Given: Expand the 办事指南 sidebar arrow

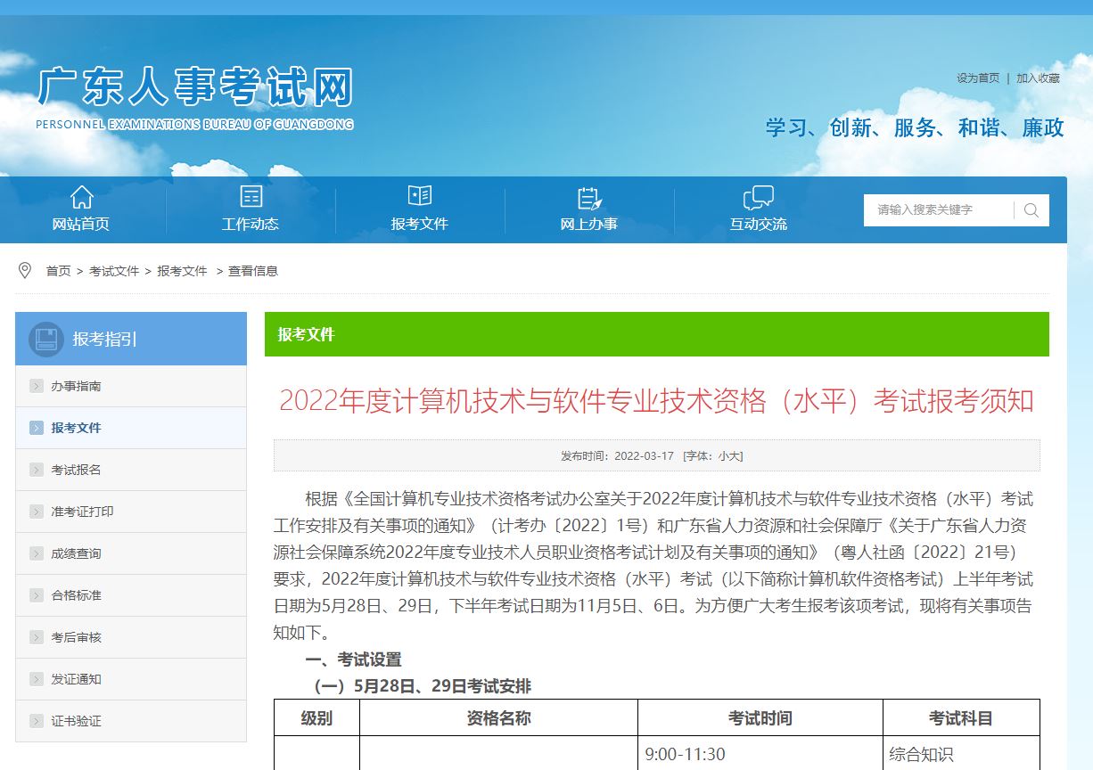Looking at the screenshot, I should pyautogui.click(x=37, y=386).
